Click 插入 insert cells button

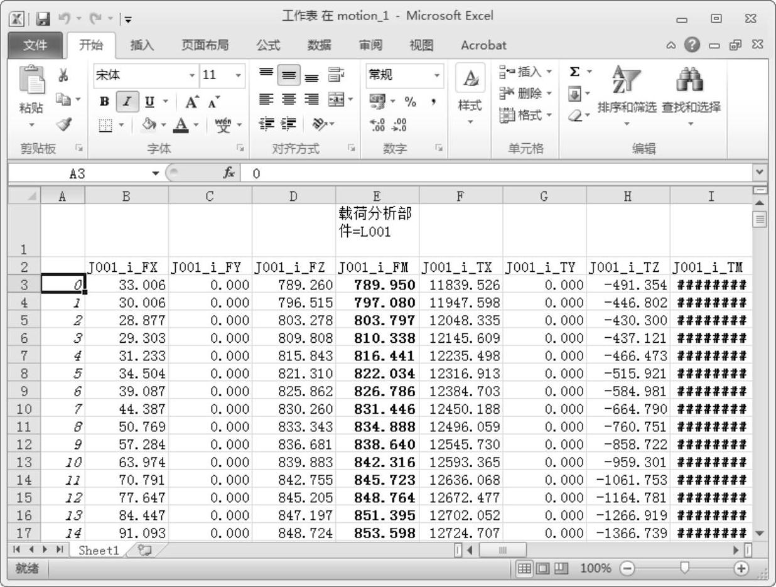(x=525, y=73)
